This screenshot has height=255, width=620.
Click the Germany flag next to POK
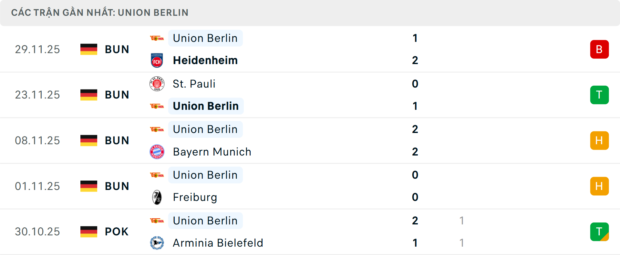click(x=89, y=231)
